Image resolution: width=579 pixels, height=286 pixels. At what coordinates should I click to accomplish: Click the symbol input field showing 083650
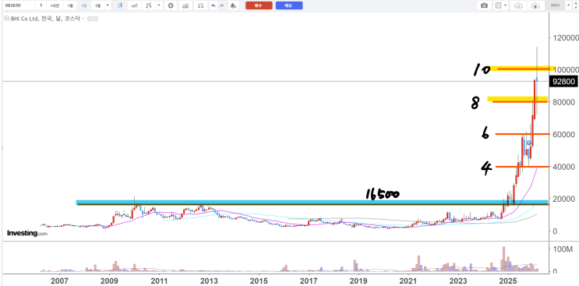19,5
